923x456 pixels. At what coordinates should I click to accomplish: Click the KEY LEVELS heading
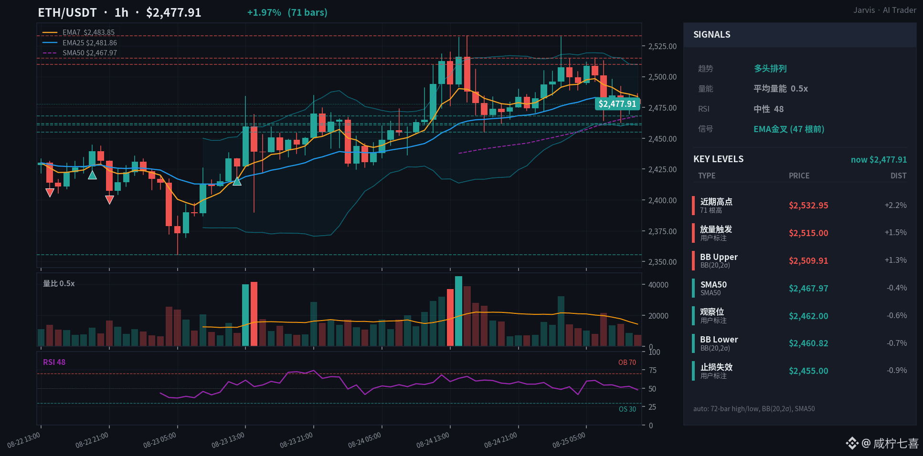click(718, 159)
